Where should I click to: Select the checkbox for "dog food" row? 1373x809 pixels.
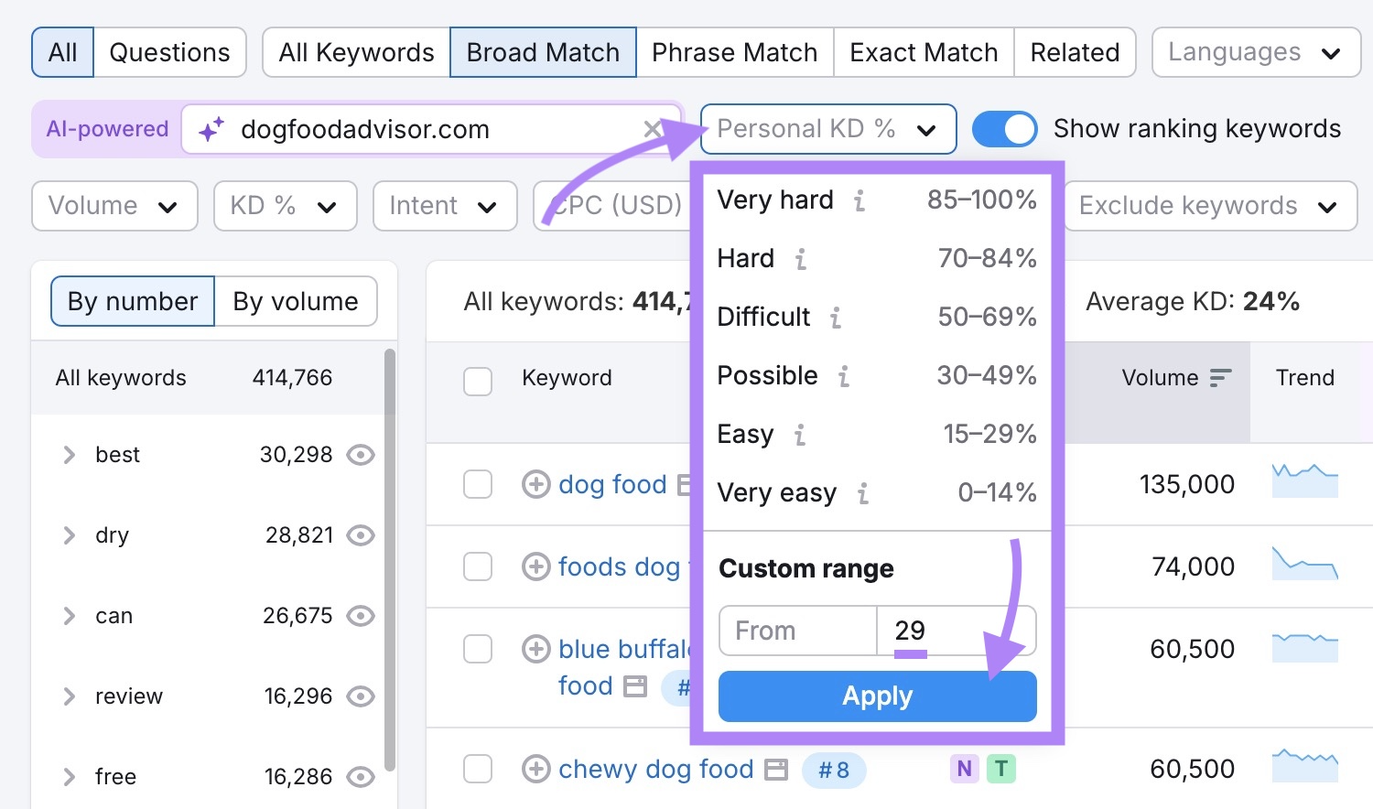478,484
